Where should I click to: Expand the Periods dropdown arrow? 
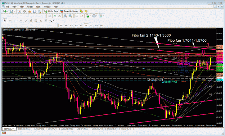click(97, 16)
